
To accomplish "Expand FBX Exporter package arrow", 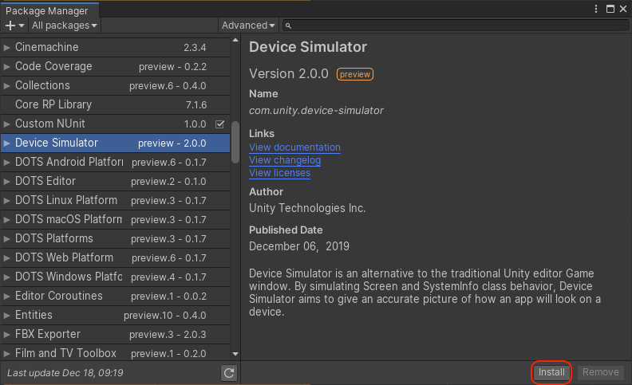I will pos(7,334).
